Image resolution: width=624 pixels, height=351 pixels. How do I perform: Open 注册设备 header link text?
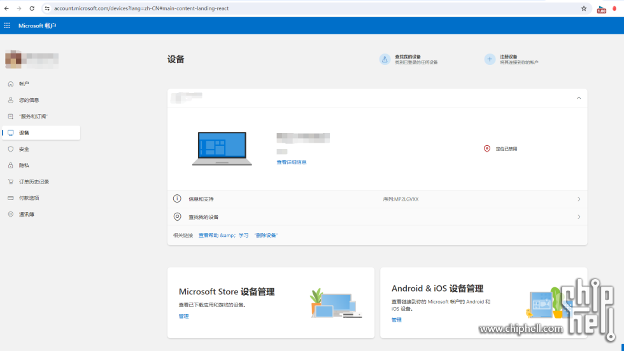point(509,57)
